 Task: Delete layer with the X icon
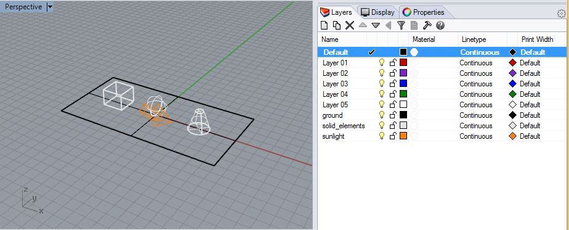coord(349,25)
